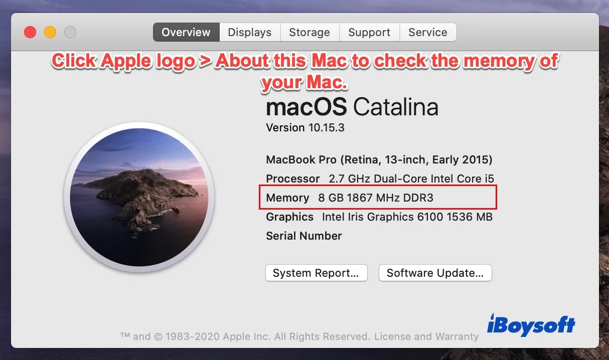Click the Version 10.15.3 text
The height and width of the screenshot is (360, 609).
tap(305, 127)
